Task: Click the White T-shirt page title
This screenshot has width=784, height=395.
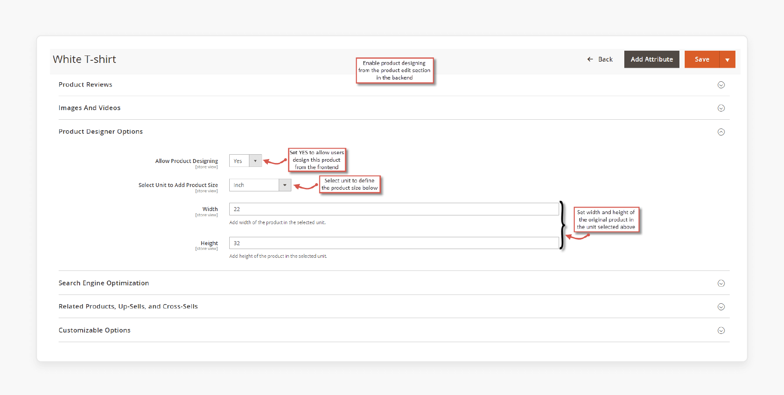Action: (x=84, y=59)
